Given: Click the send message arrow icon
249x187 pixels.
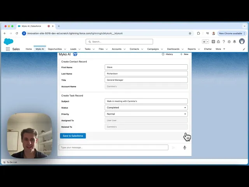Looking at the screenshot, I should pyautogui.click(x=174, y=148).
